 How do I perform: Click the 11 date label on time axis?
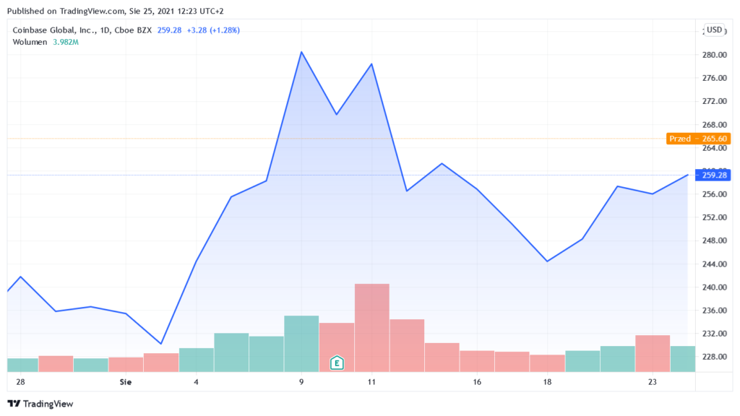[x=371, y=382]
